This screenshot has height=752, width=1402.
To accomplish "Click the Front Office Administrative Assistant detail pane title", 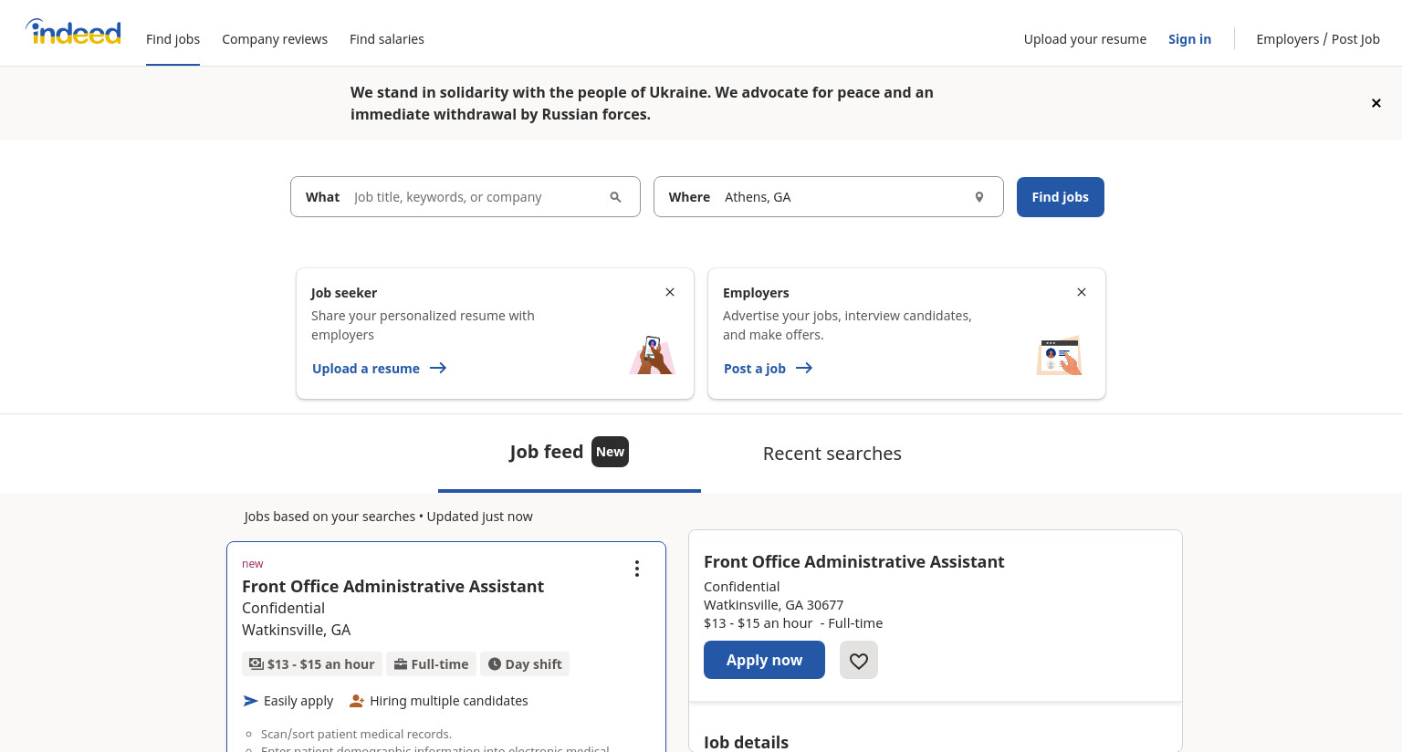I will coord(853,562).
